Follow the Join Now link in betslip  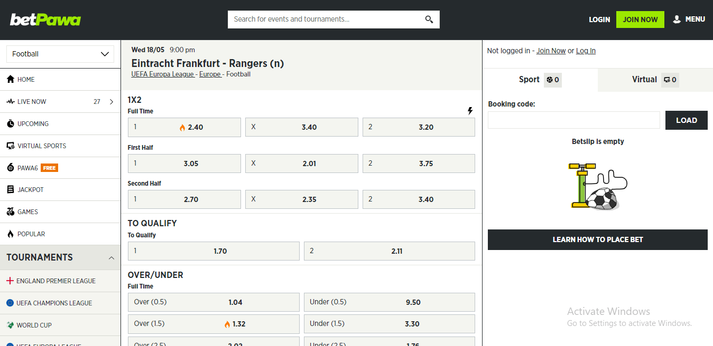[x=551, y=51]
